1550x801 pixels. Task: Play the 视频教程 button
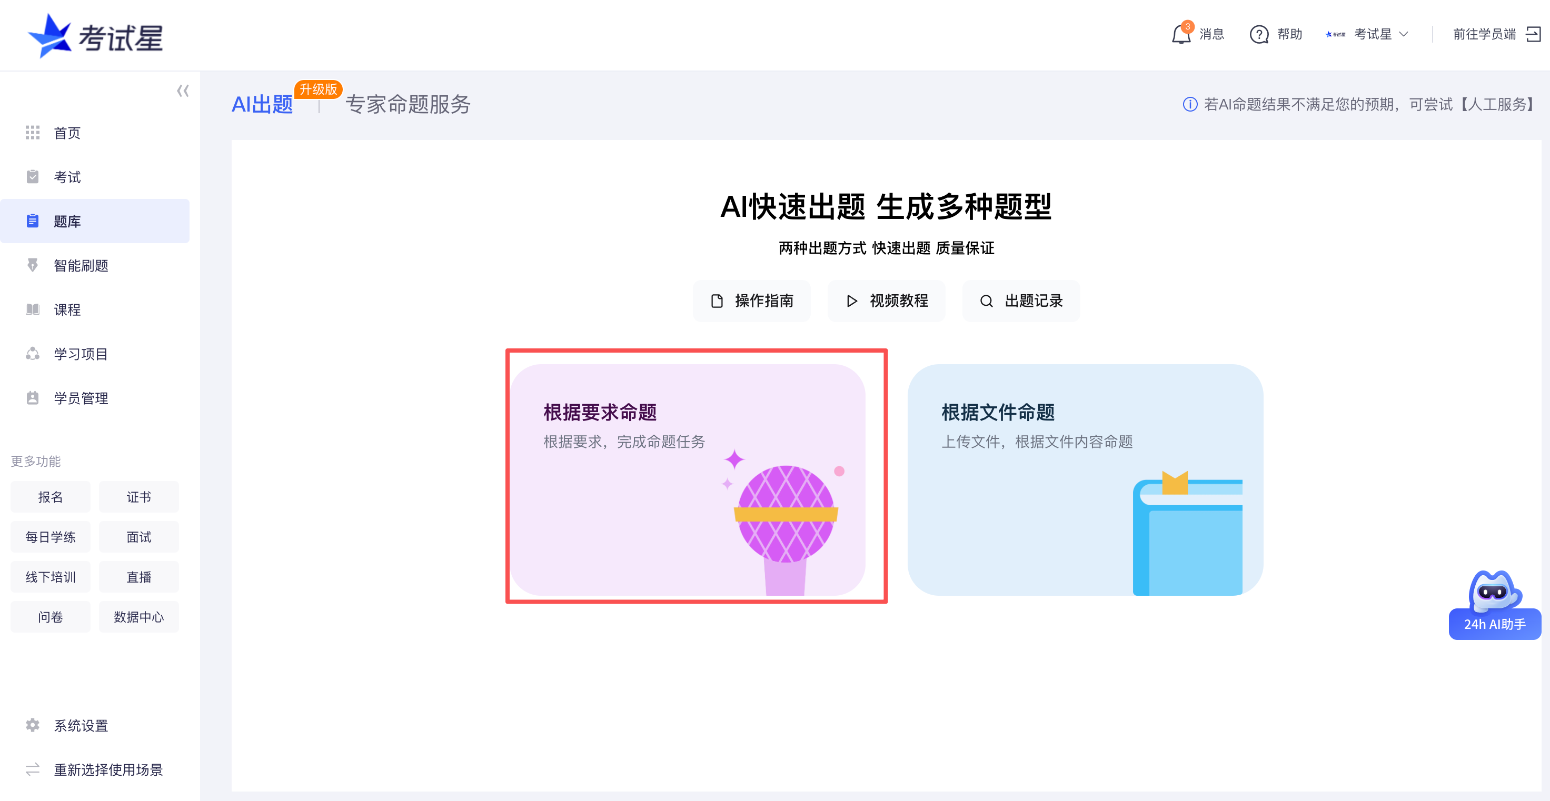pos(886,301)
